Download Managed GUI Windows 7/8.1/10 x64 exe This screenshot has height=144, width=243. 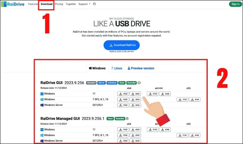pyautogui.click(x=135, y=135)
